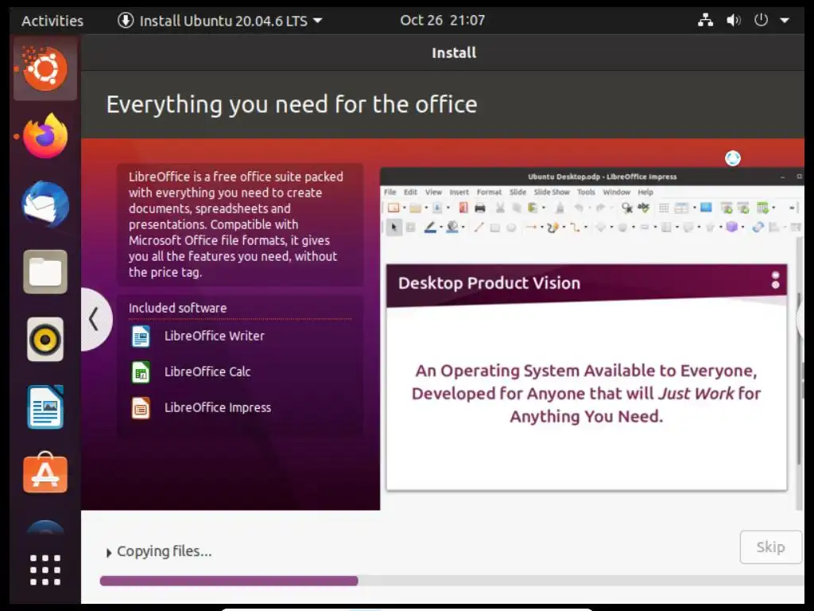This screenshot has height=611, width=814.
Task: Click the 'LibreOffice Calc' text
Action: pyautogui.click(x=207, y=372)
